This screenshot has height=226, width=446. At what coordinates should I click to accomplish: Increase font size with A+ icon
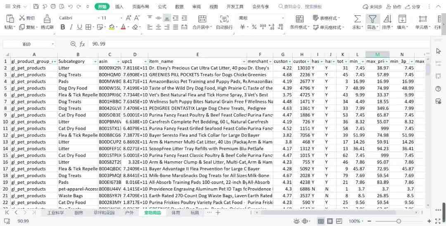tap(128, 18)
